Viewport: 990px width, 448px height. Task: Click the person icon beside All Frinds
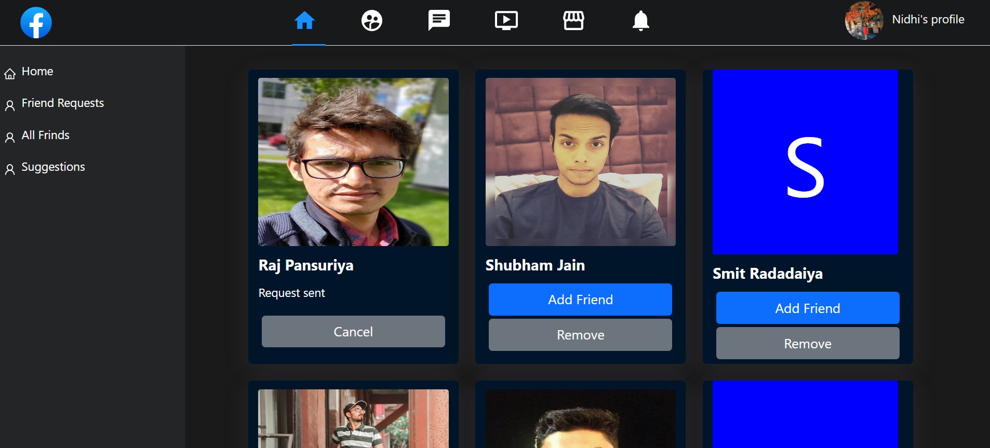10,138
